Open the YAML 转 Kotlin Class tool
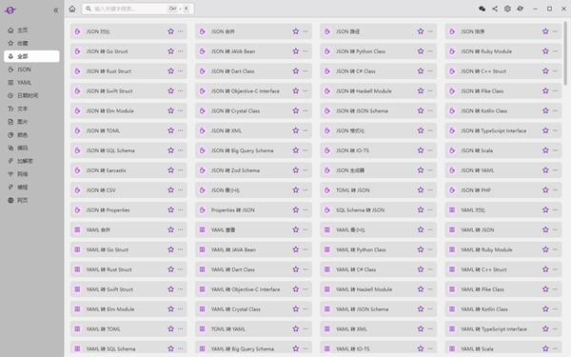The image size is (571, 357). tap(502, 309)
